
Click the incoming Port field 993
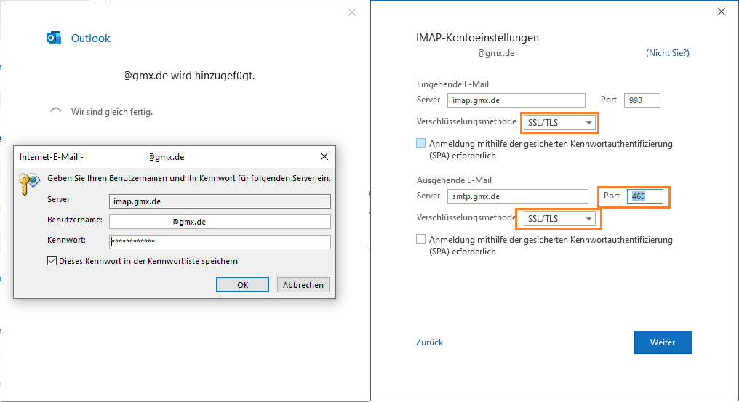[x=642, y=100]
